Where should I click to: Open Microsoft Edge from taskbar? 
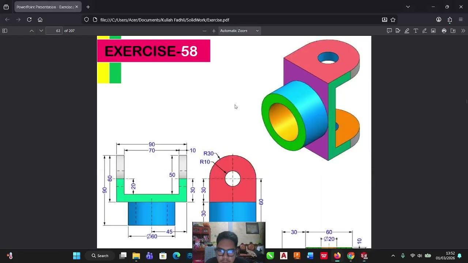point(177,256)
